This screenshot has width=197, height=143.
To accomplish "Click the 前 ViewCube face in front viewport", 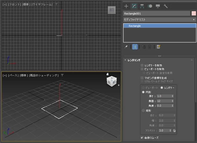I will click(112, 10).
